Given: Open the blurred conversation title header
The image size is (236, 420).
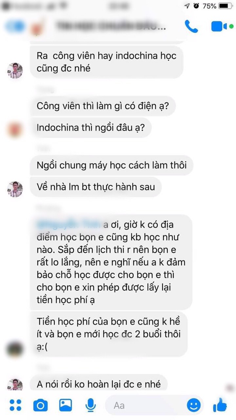Looking at the screenshot, I should pos(111,27).
